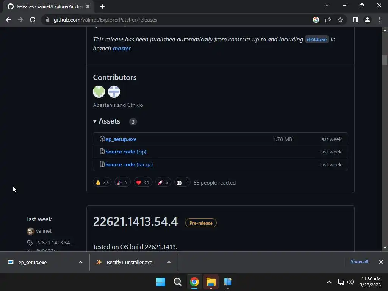
Task: Open the valinet author profile link
Action: point(44,231)
